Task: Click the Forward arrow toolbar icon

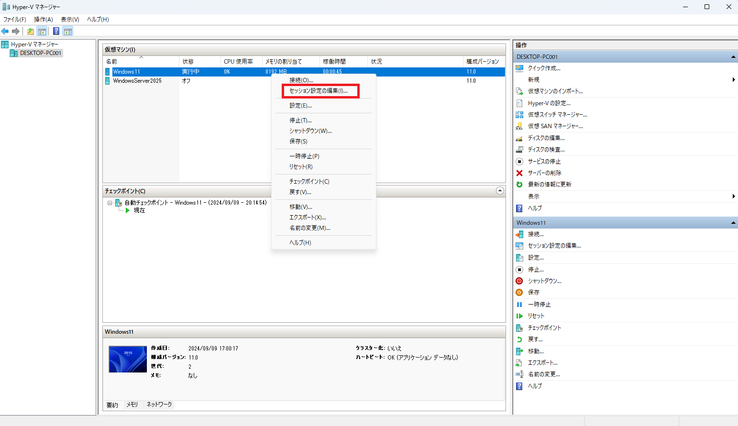Action: (16, 32)
